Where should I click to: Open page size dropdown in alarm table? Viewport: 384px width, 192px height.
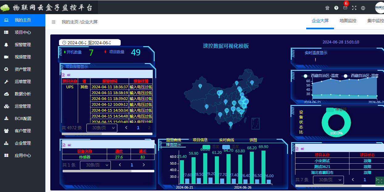[x=102, y=128]
